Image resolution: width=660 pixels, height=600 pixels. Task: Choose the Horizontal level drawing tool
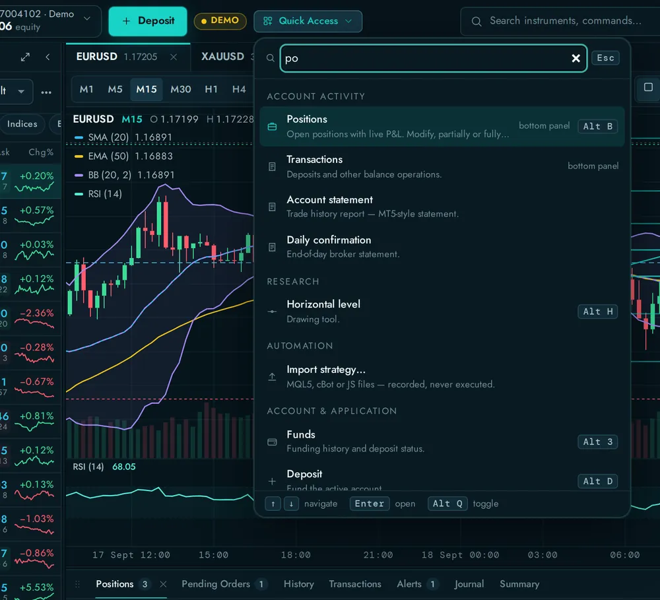tap(442, 312)
